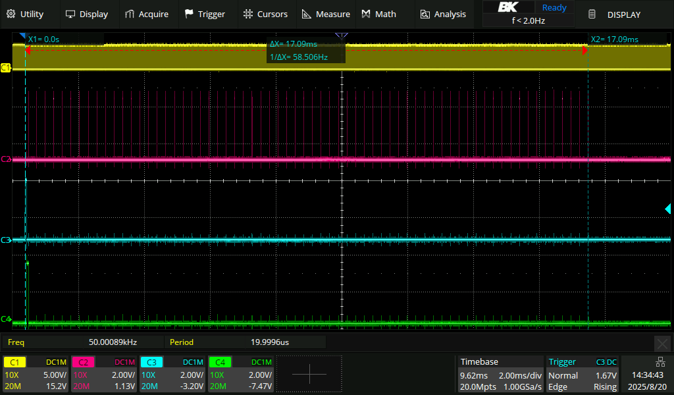Click the Cursors crosshair grid icon

(x=248, y=14)
